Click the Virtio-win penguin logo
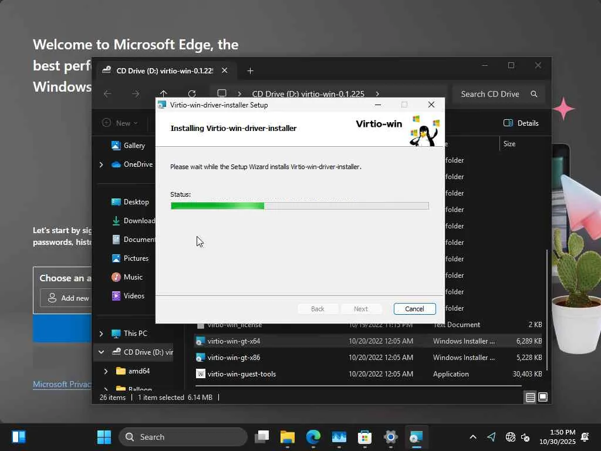 (x=424, y=130)
